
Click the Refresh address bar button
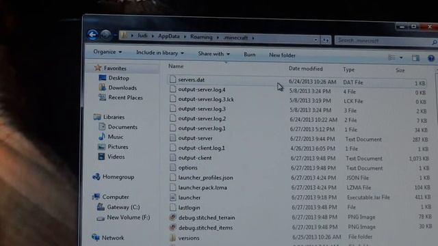coord(326,40)
